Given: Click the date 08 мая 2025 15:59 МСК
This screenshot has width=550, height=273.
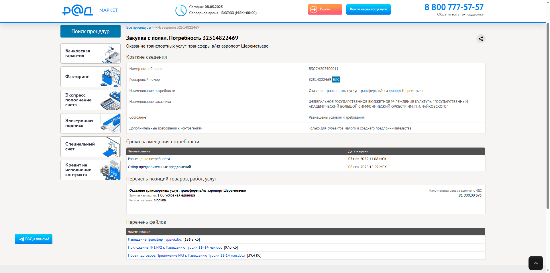Looking at the screenshot, I should click(x=367, y=167).
